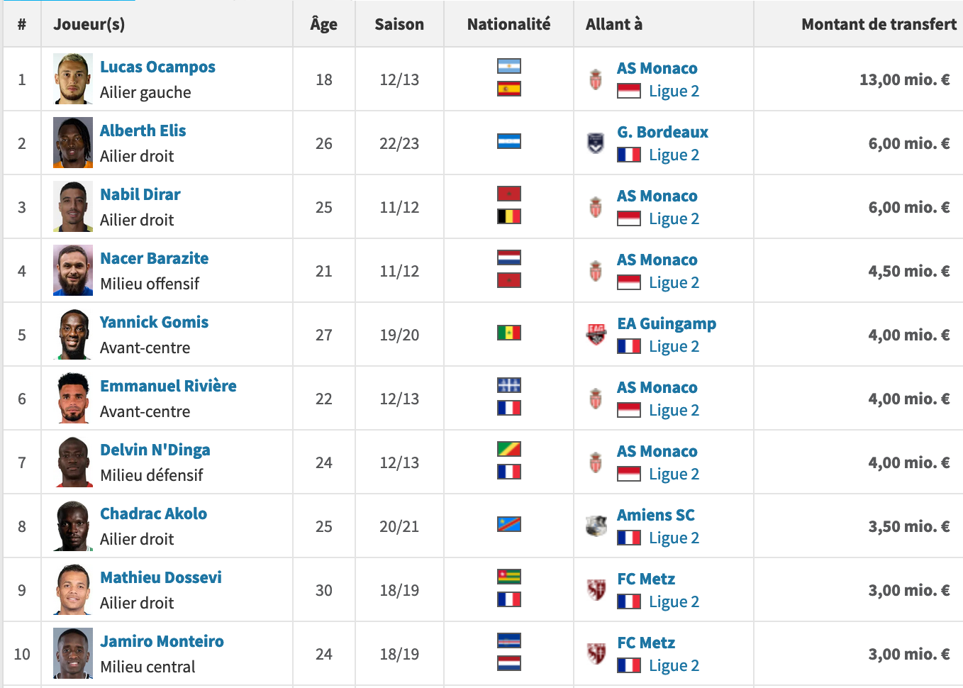
Task: Open the EA Guingamp club link
Action: click(x=667, y=323)
